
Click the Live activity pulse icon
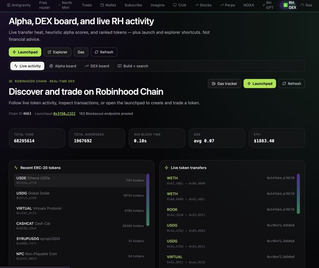click(16, 66)
